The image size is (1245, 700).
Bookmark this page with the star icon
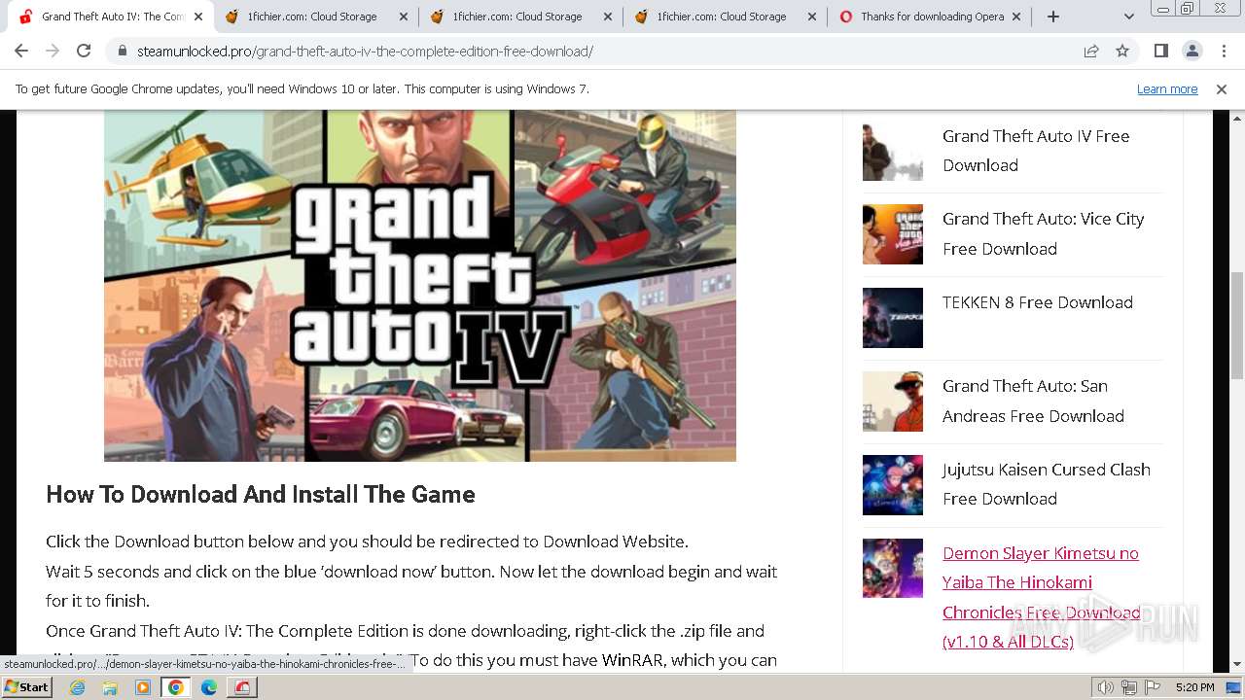[x=1122, y=52]
